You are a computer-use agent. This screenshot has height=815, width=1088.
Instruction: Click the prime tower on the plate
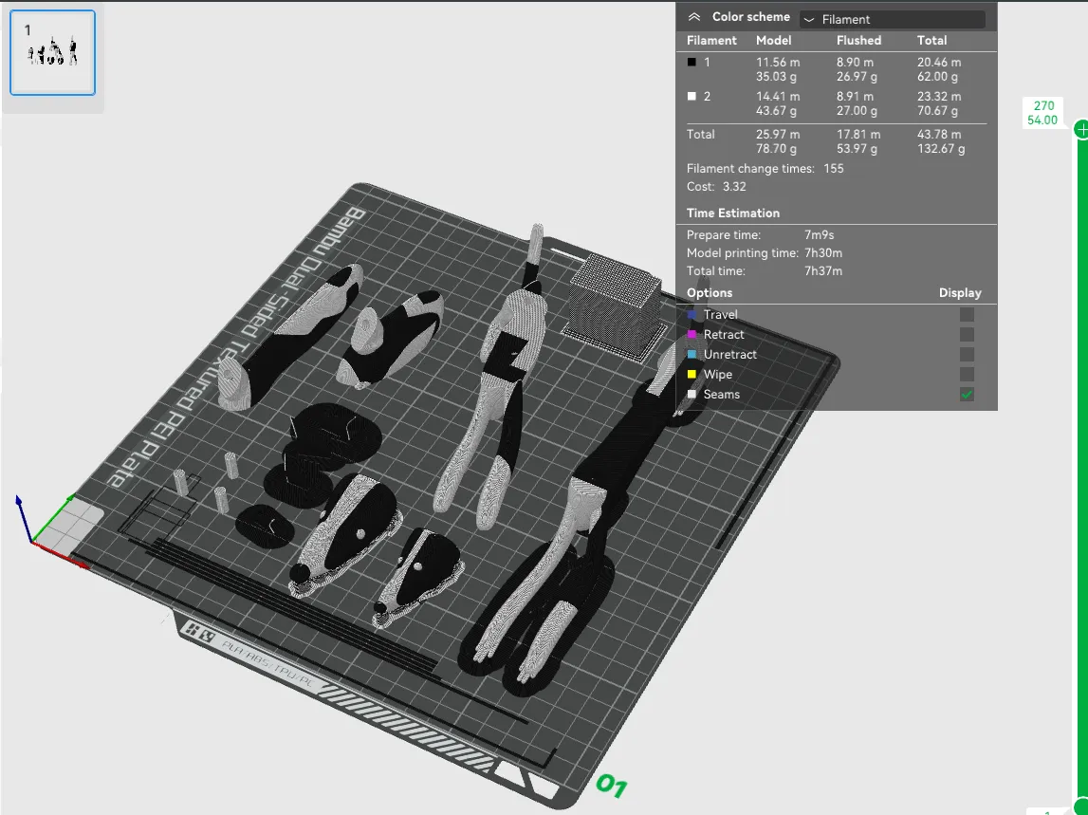click(612, 299)
